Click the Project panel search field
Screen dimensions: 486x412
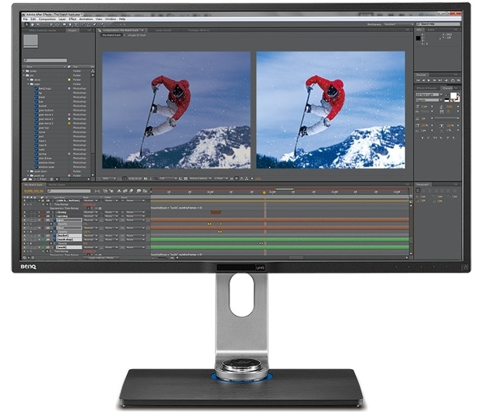point(45,60)
